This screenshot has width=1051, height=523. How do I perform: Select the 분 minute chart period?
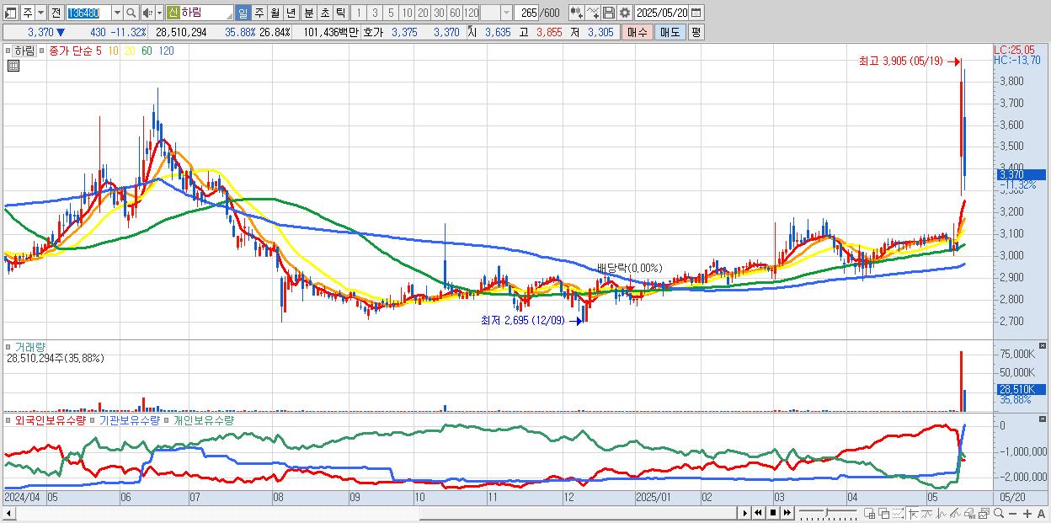307,13
